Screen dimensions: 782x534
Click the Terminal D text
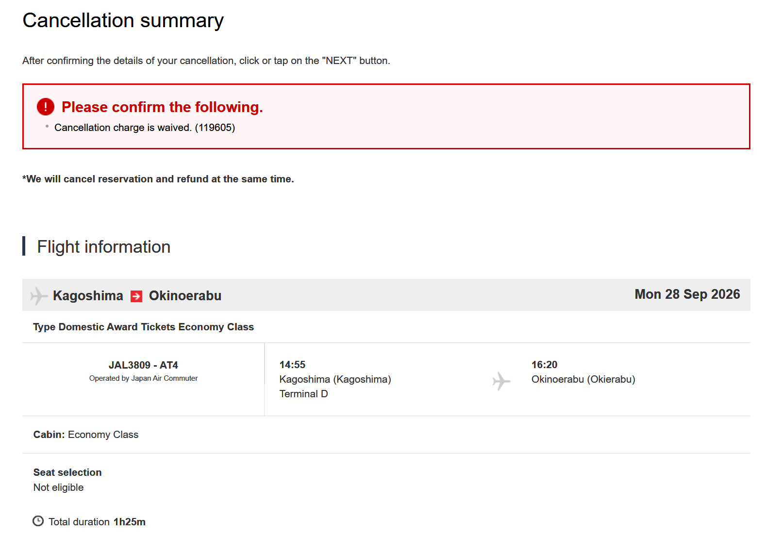(x=303, y=394)
